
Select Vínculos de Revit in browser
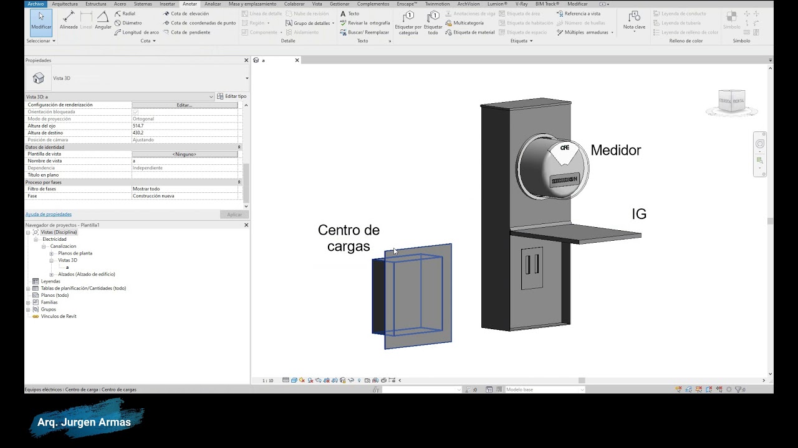(59, 316)
